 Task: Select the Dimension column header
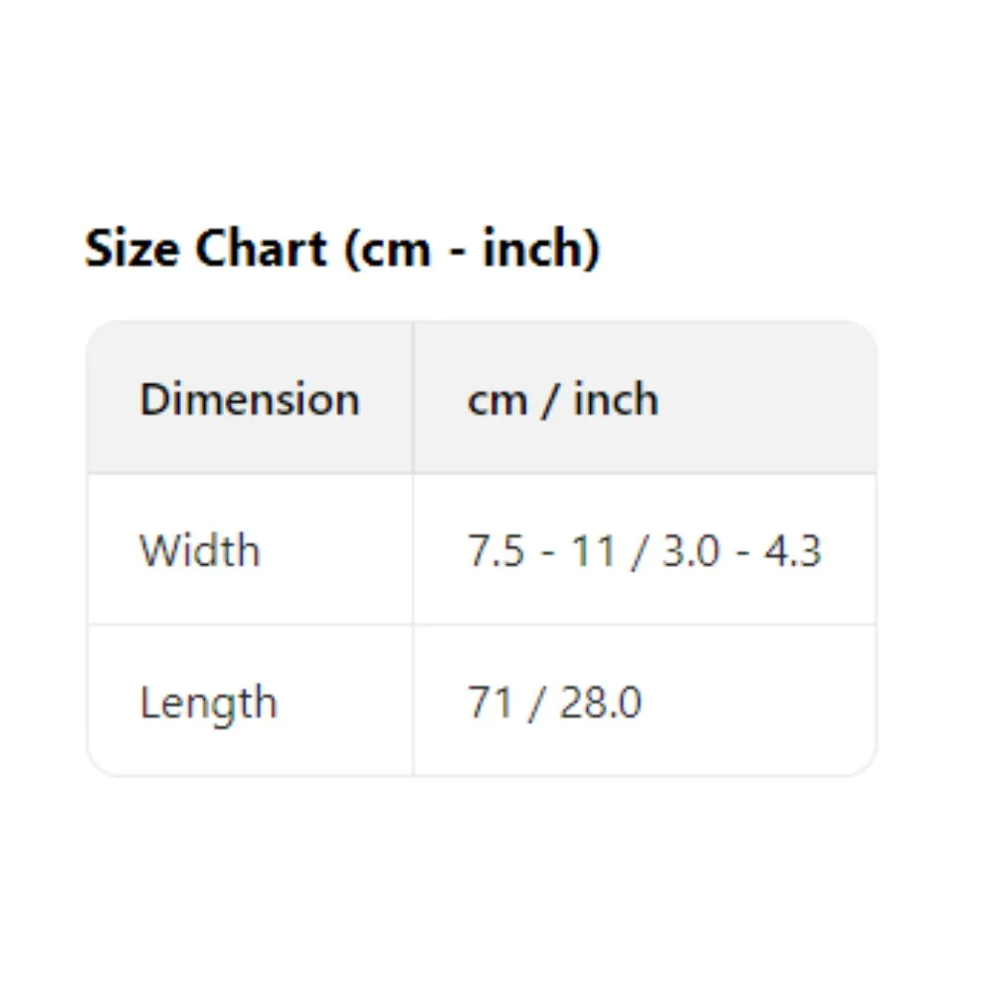tap(250, 400)
